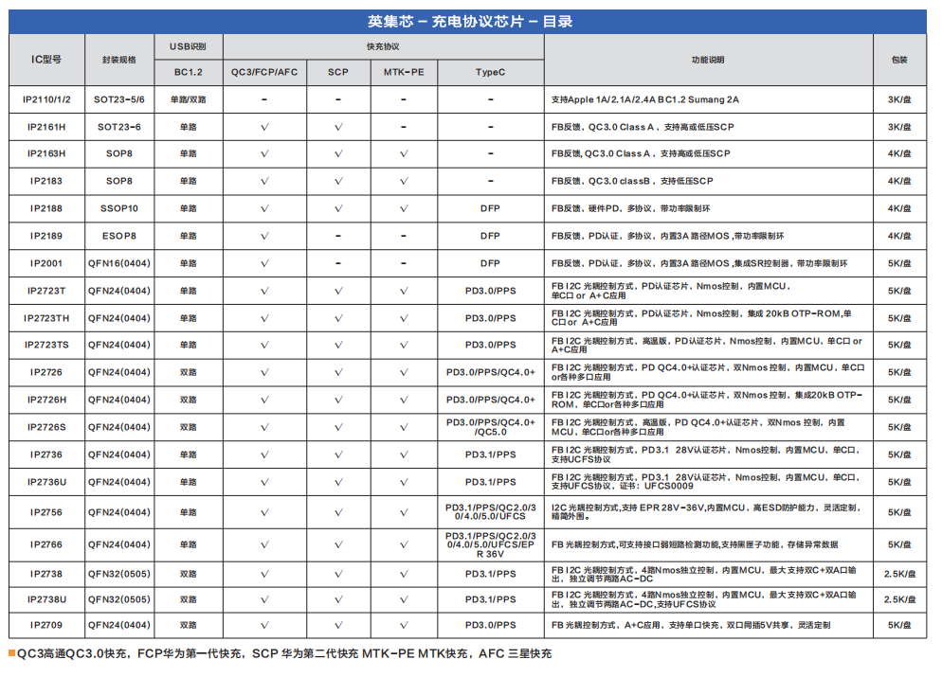942x677 pixels.
Task: Click PD3.0/PPS in the IP2723T row
Action: pyautogui.click(x=490, y=291)
